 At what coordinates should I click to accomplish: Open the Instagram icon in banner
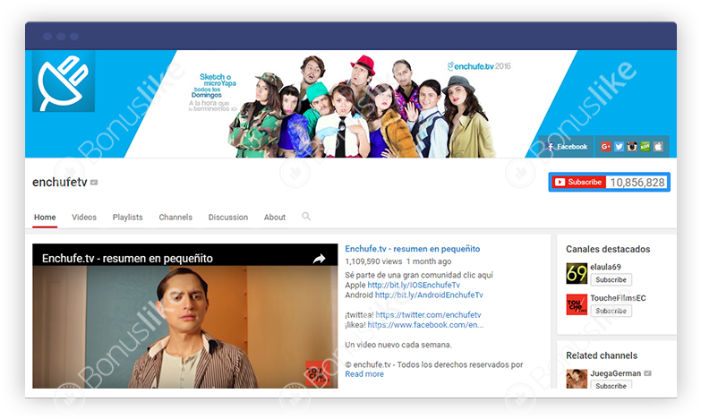coord(632,146)
